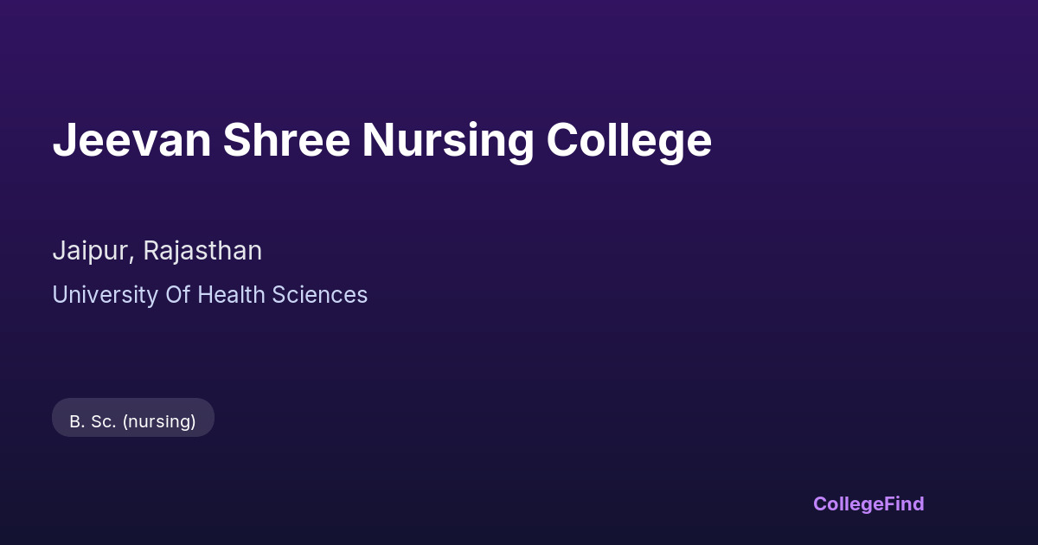This screenshot has width=1038, height=545.
Task: Click the Jaipur, Rajasthan location text
Action: 157,251
